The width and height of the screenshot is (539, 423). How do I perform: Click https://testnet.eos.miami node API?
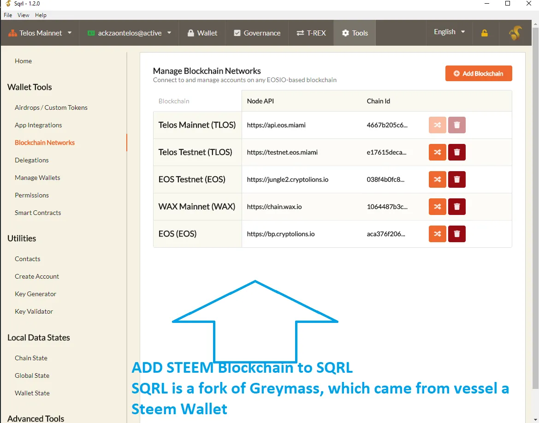(x=282, y=152)
